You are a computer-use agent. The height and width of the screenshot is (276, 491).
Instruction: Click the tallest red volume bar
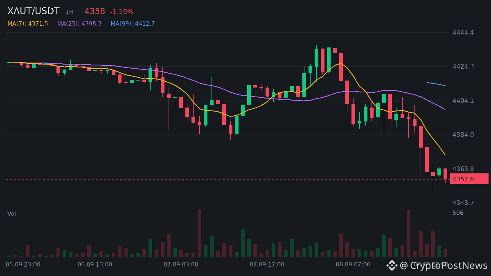pos(199,233)
